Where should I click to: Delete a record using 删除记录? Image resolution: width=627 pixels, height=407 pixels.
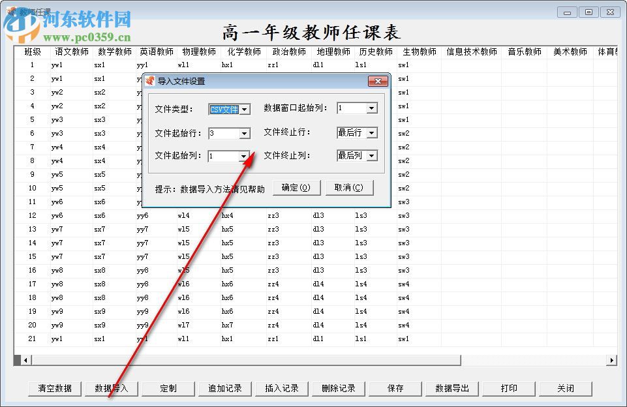(x=338, y=388)
